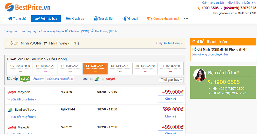Click the Vinpearl bird icon
257x134 pixels.
(125, 19)
